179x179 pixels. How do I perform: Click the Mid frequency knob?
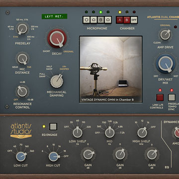(109, 133)
